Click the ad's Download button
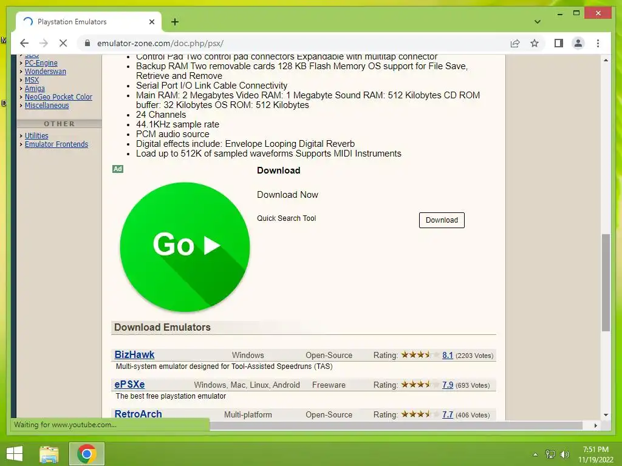This screenshot has height=466, width=622. pyautogui.click(x=442, y=220)
